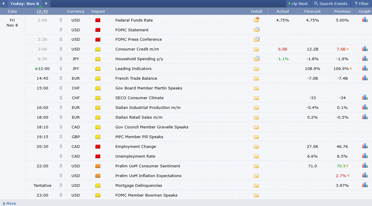
Task: Click the Fri Nov 8 date cell
Action: (12, 22)
